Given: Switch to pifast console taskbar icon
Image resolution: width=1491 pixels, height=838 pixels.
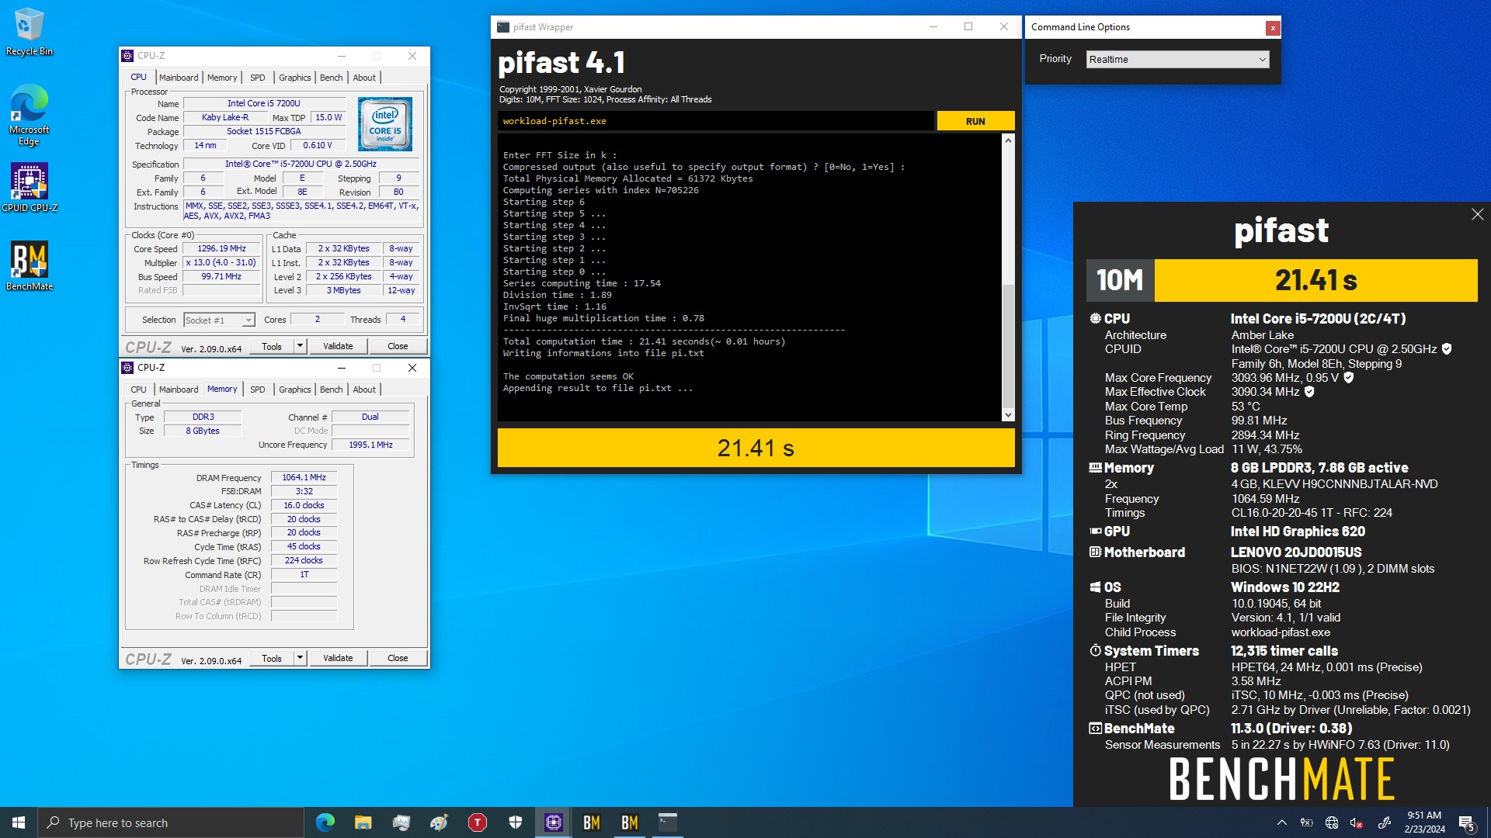Looking at the screenshot, I should point(667,822).
